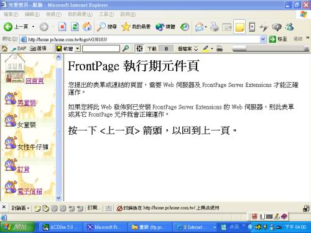311x233 pixels.
Task: Open the 說明 (Help) menu
Action: click(x=128, y=14)
